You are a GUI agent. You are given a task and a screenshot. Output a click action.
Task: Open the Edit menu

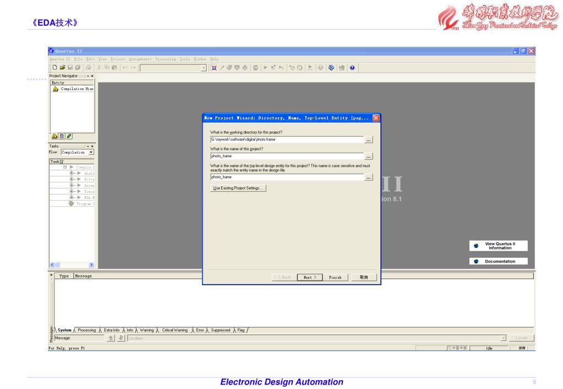coord(90,59)
